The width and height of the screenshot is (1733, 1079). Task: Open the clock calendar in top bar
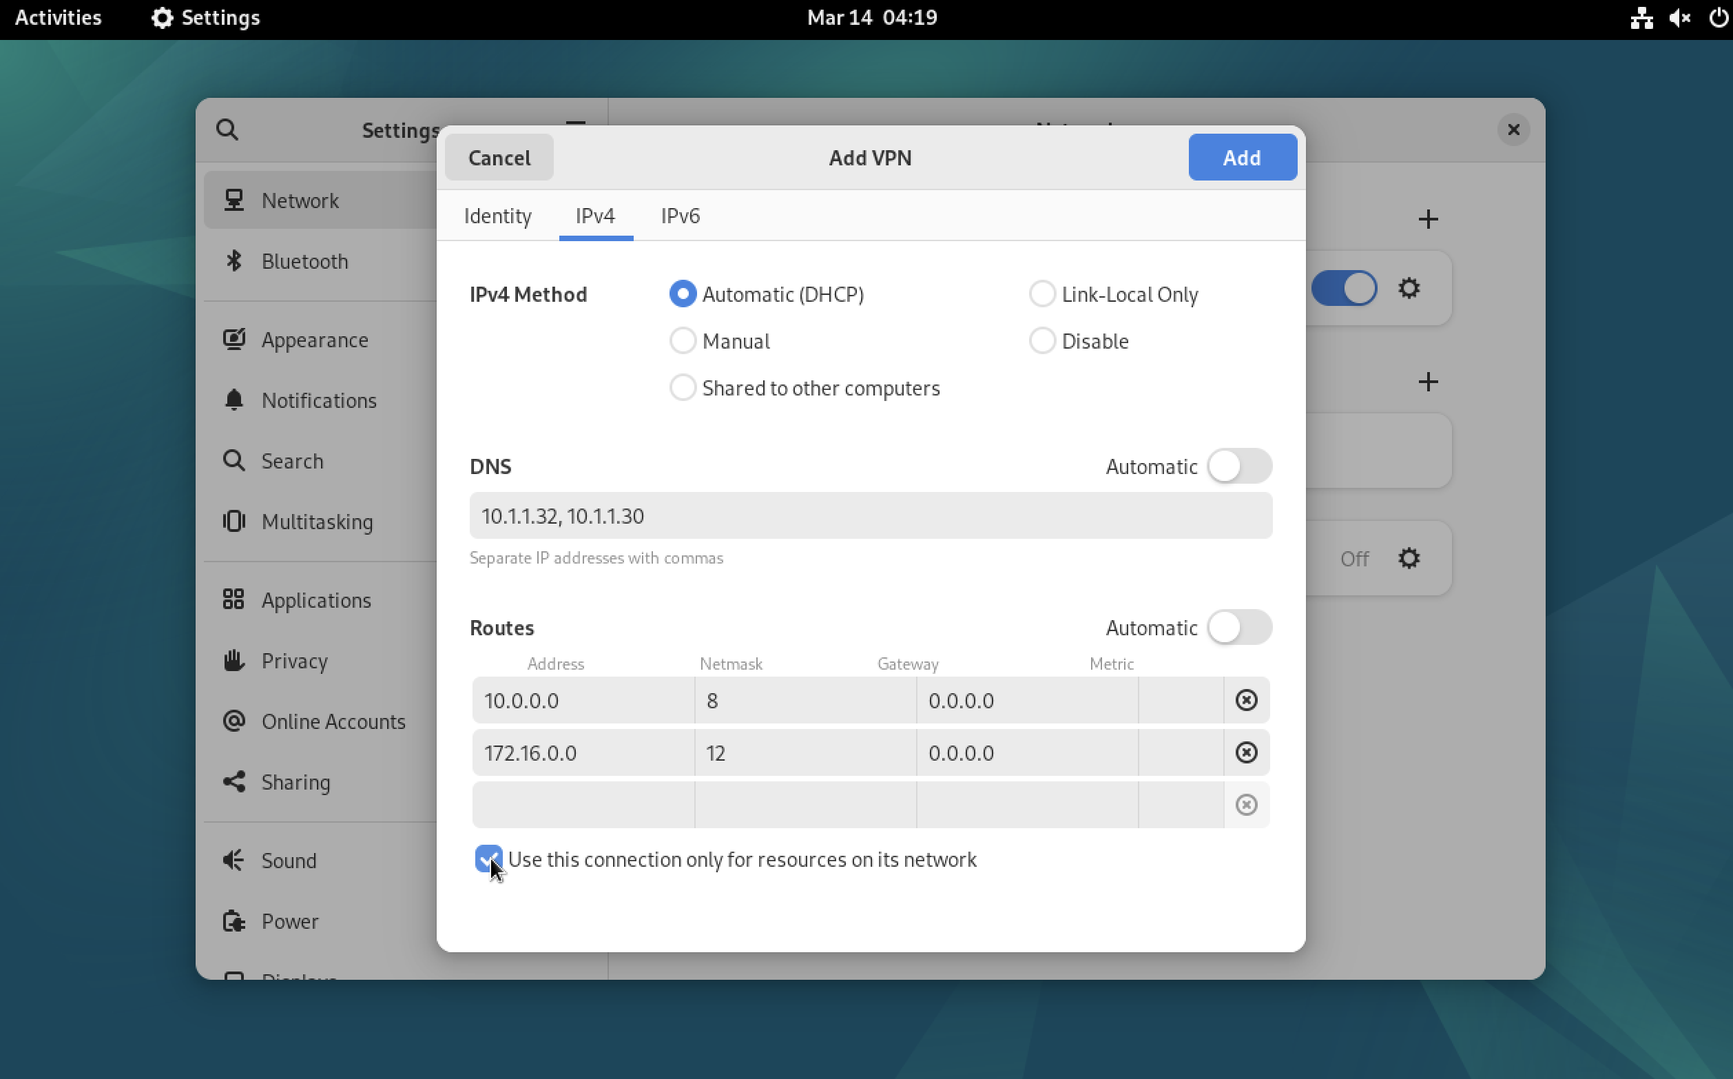pyautogui.click(x=871, y=18)
